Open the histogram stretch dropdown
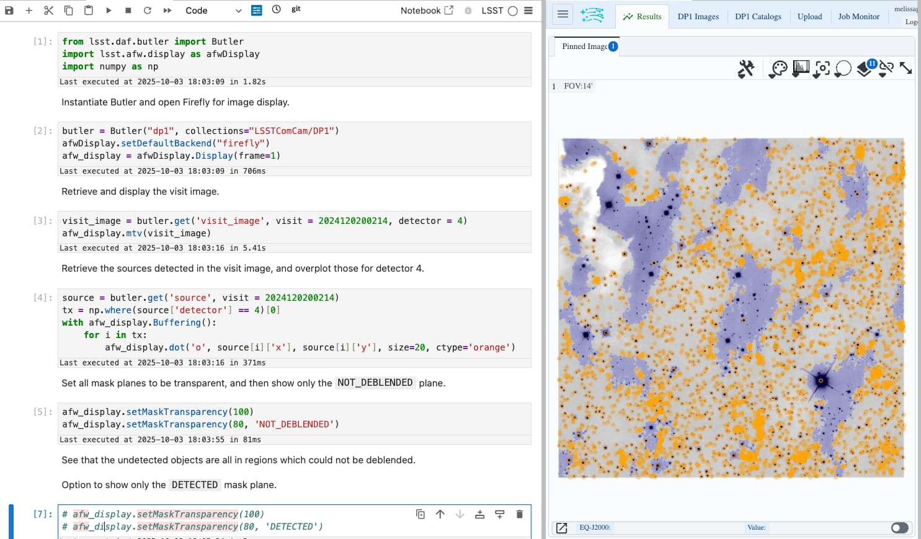The image size is (921, 539). click(801, 68)
